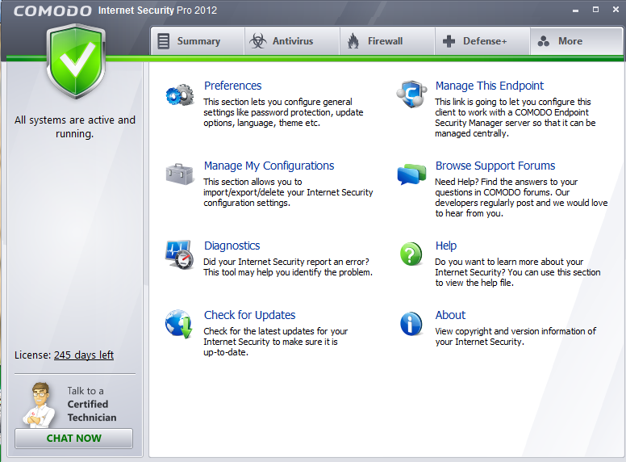The image size is (626, 462).
Task: Open the 245 days left license link
Action: [x=84, y=355]
